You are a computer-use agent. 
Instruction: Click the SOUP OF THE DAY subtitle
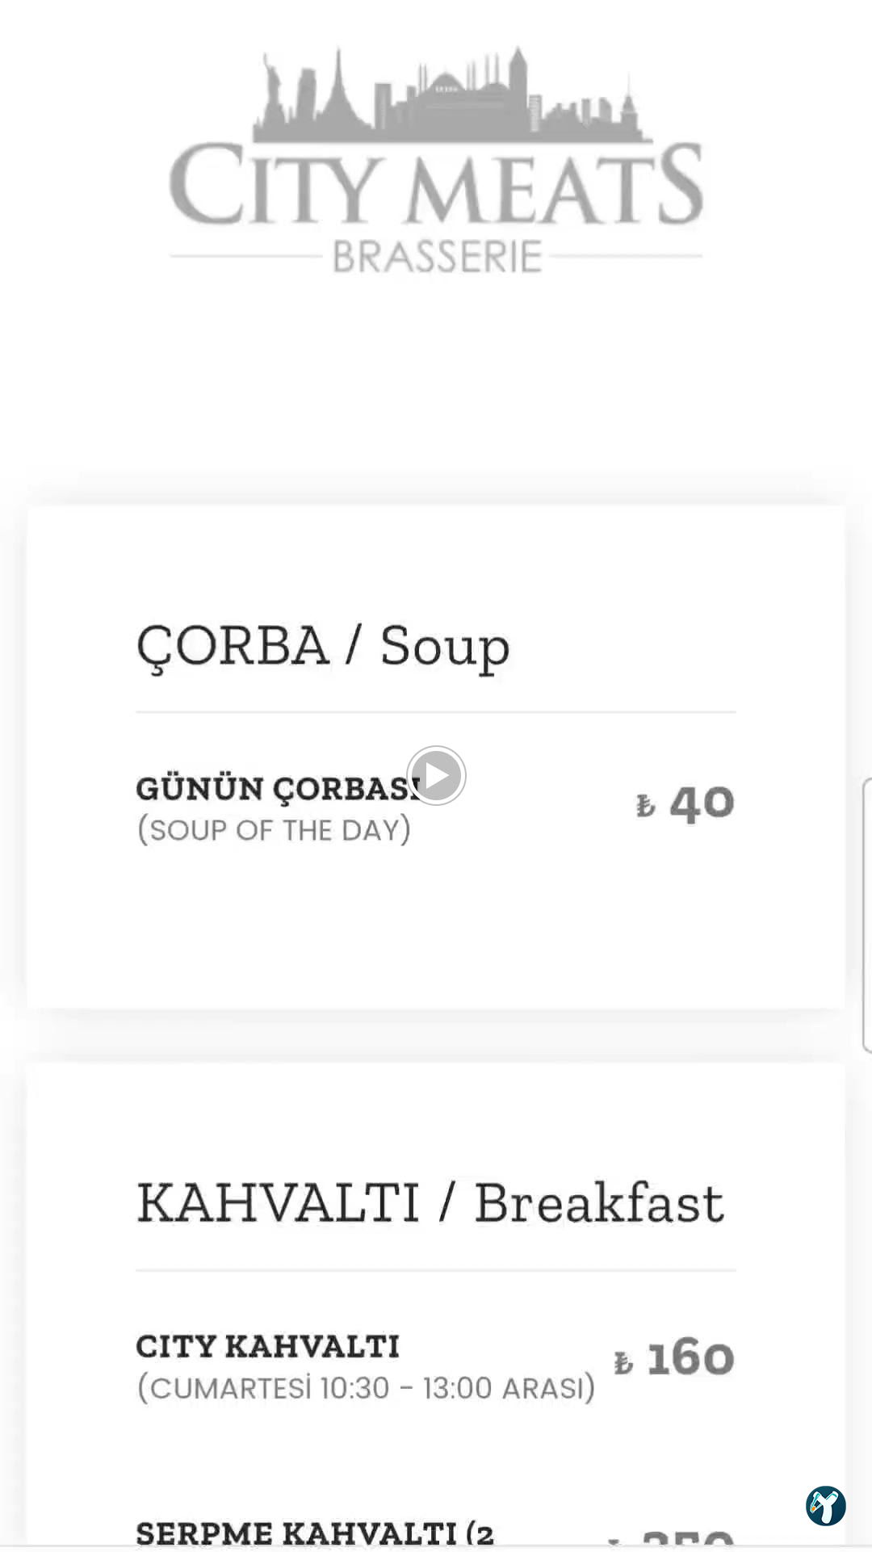click(274, 830)
